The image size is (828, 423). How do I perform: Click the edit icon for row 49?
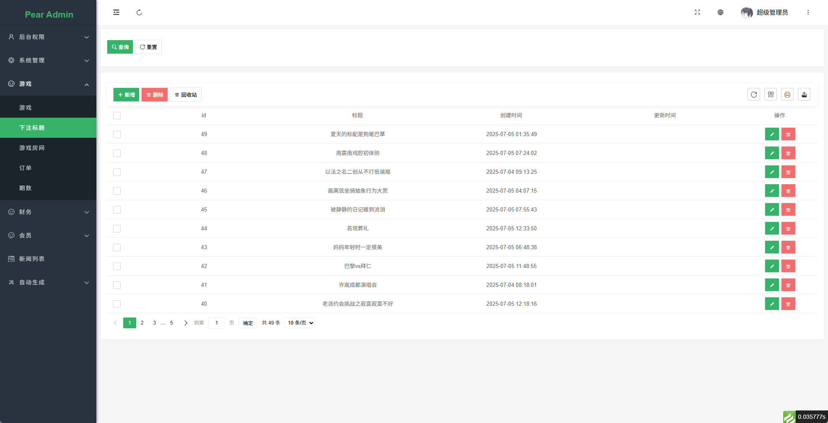coord(771,134)
